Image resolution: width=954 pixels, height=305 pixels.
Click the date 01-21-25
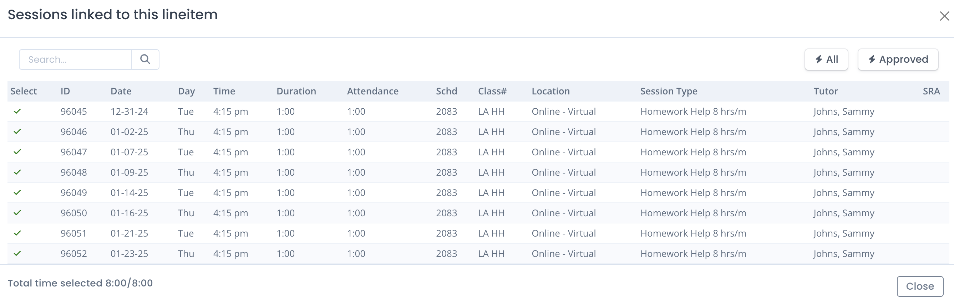129,234
